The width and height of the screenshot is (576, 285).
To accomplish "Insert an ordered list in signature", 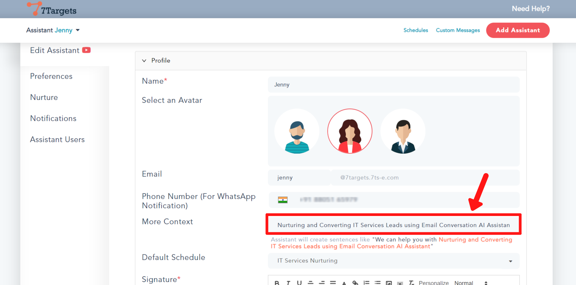I will [366, 283].
